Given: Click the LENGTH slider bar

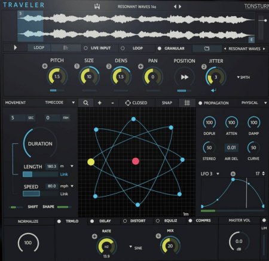Looking at the screenshot, I should (x=40, y=174).
